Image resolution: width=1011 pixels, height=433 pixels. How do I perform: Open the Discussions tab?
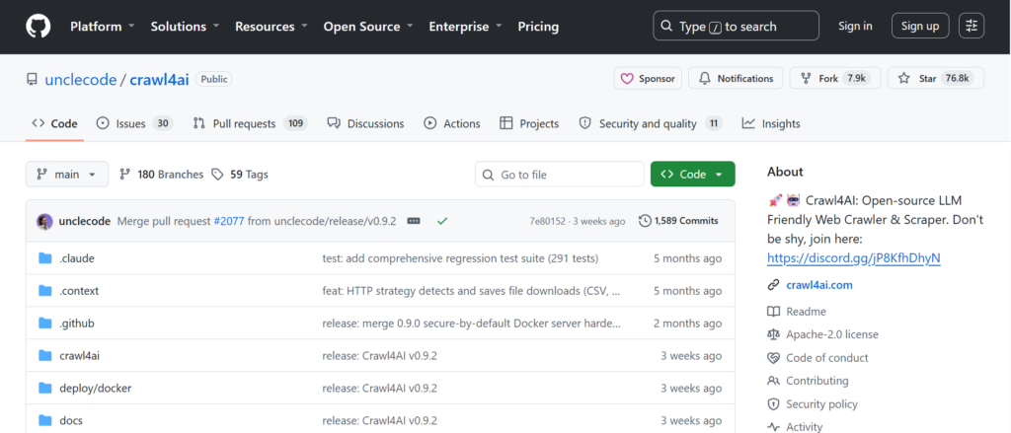point(365,123)
